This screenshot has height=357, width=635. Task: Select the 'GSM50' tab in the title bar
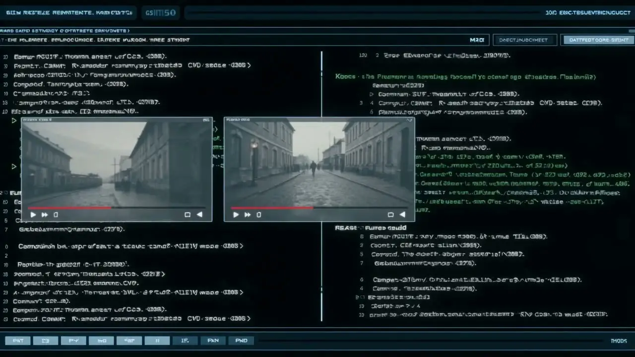click(161, 12)
